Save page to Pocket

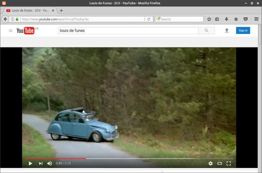(245, 19)
